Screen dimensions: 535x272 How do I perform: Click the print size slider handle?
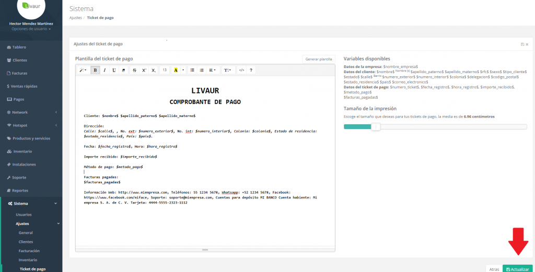click(x=376, y=127)
